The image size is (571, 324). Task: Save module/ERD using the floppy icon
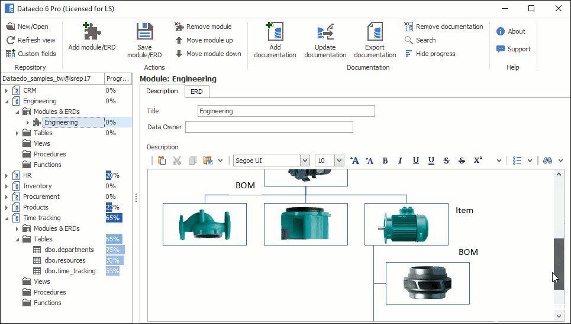point(144,32)
